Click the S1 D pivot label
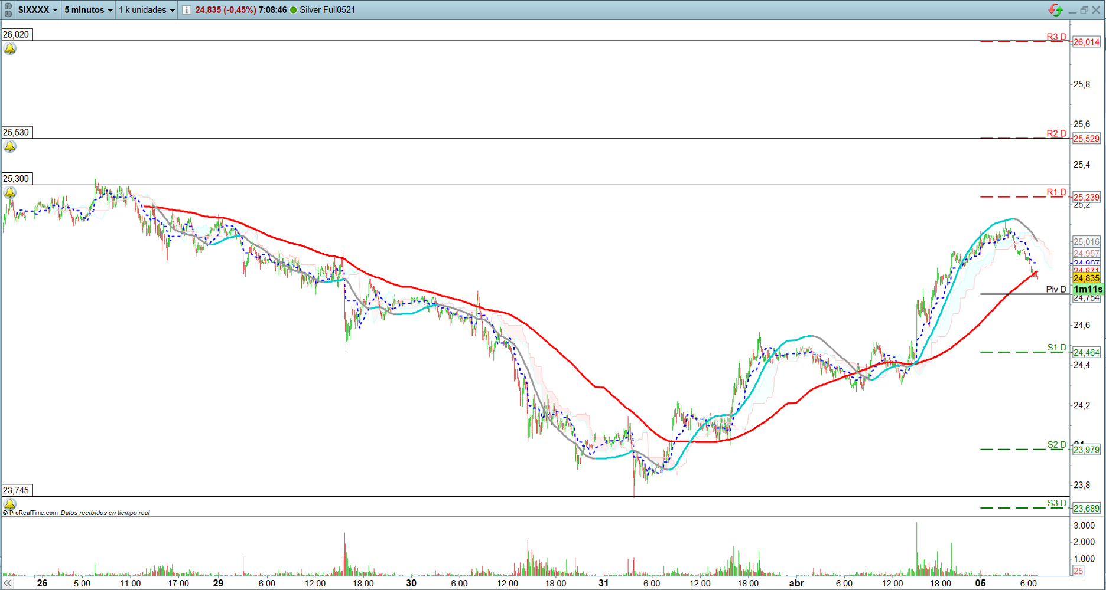This screenshot has height=590, width=1106. tap(1057, 348)
